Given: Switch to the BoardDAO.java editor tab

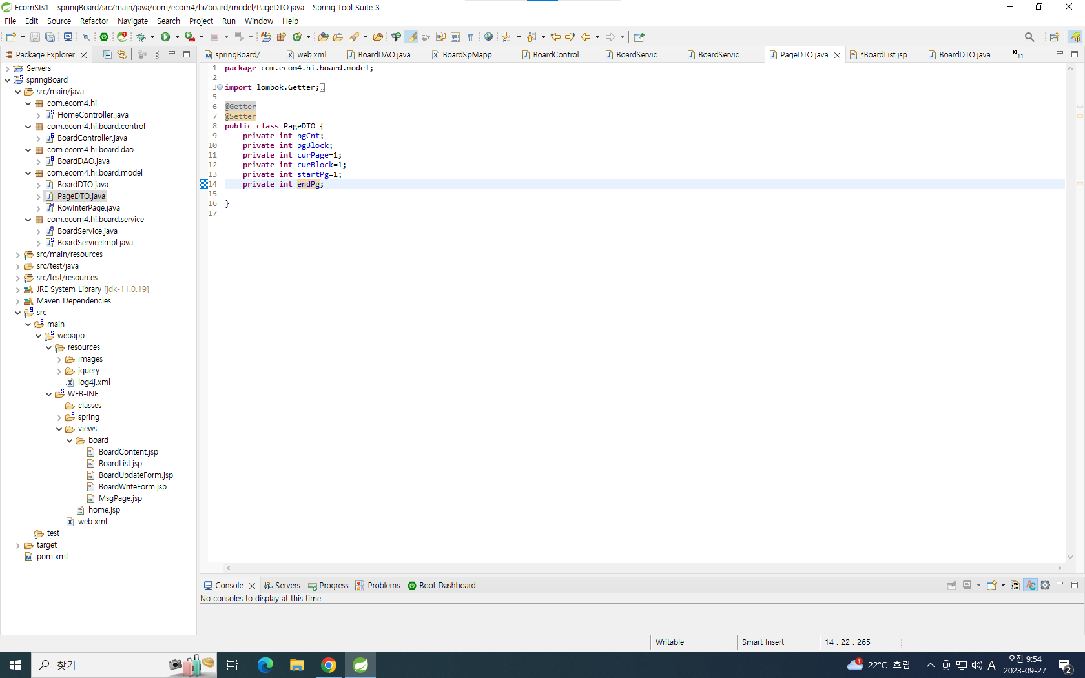Looking at the screenshot, I should coord(378,55).
